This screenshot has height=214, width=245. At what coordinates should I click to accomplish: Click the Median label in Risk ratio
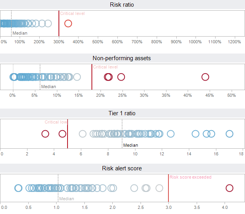pos(20,33)
